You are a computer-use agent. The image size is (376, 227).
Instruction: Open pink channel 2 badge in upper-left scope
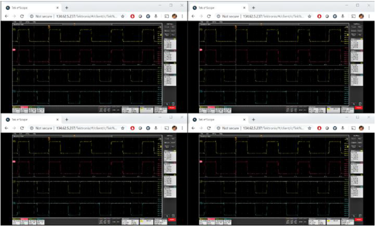(x=24, y=110)
